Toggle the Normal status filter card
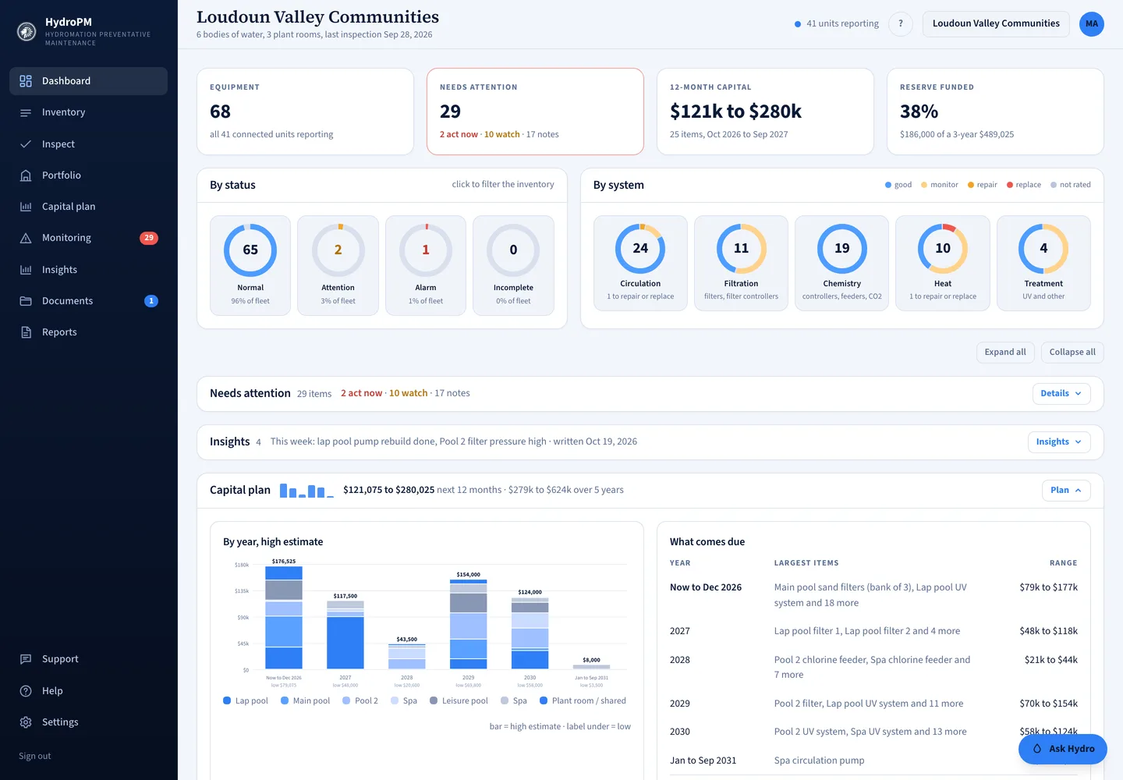Image resolution: width=1123 pixels, height=780 pixels. (250, 266)
